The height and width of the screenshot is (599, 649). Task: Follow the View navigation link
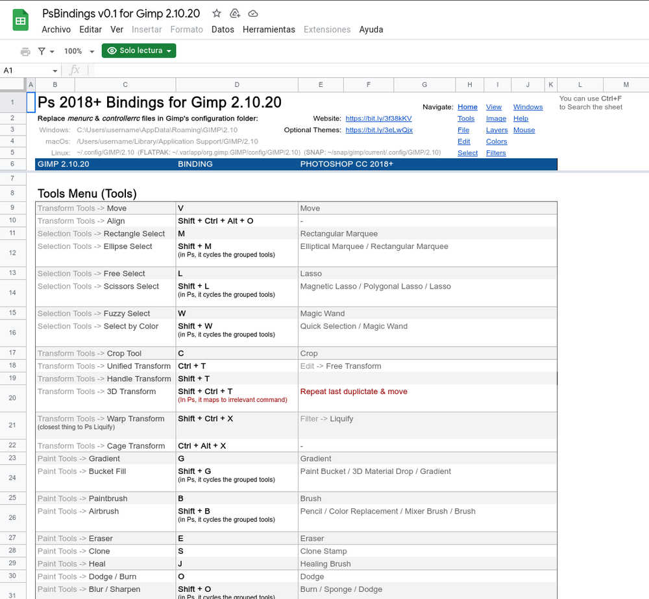point(494,107)
